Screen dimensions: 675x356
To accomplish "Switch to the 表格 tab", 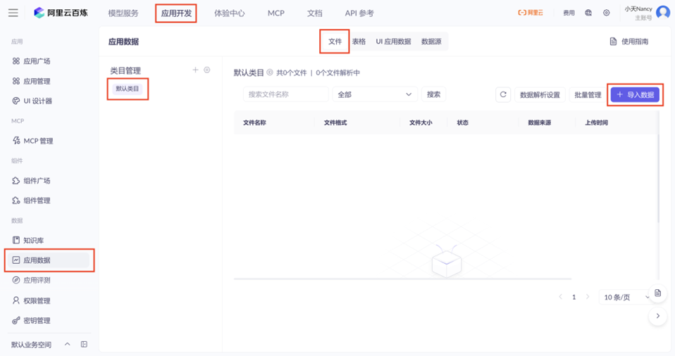I will pos(359,42).
